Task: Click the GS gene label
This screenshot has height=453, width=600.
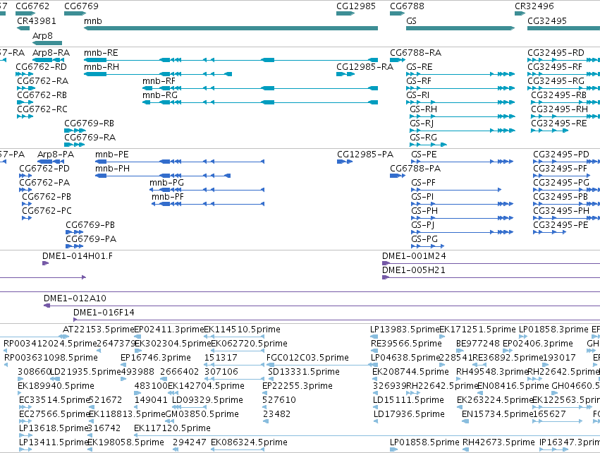Action: 411,21
